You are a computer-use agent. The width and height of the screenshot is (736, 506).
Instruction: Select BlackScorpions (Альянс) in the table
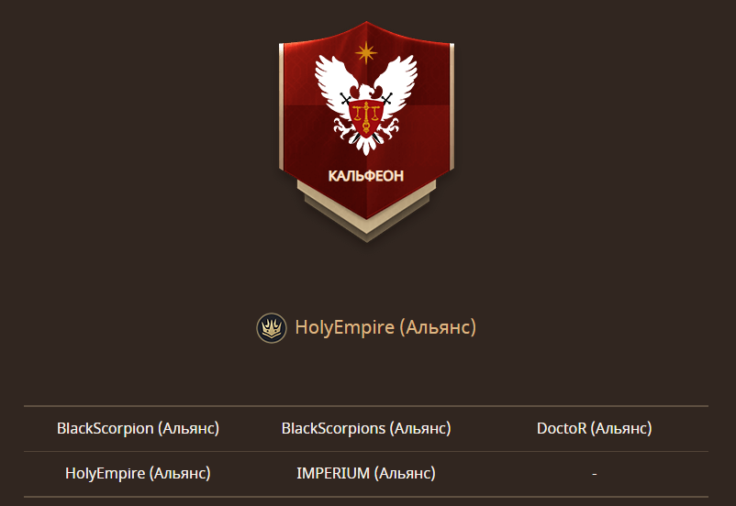click(x=366, y=428)
